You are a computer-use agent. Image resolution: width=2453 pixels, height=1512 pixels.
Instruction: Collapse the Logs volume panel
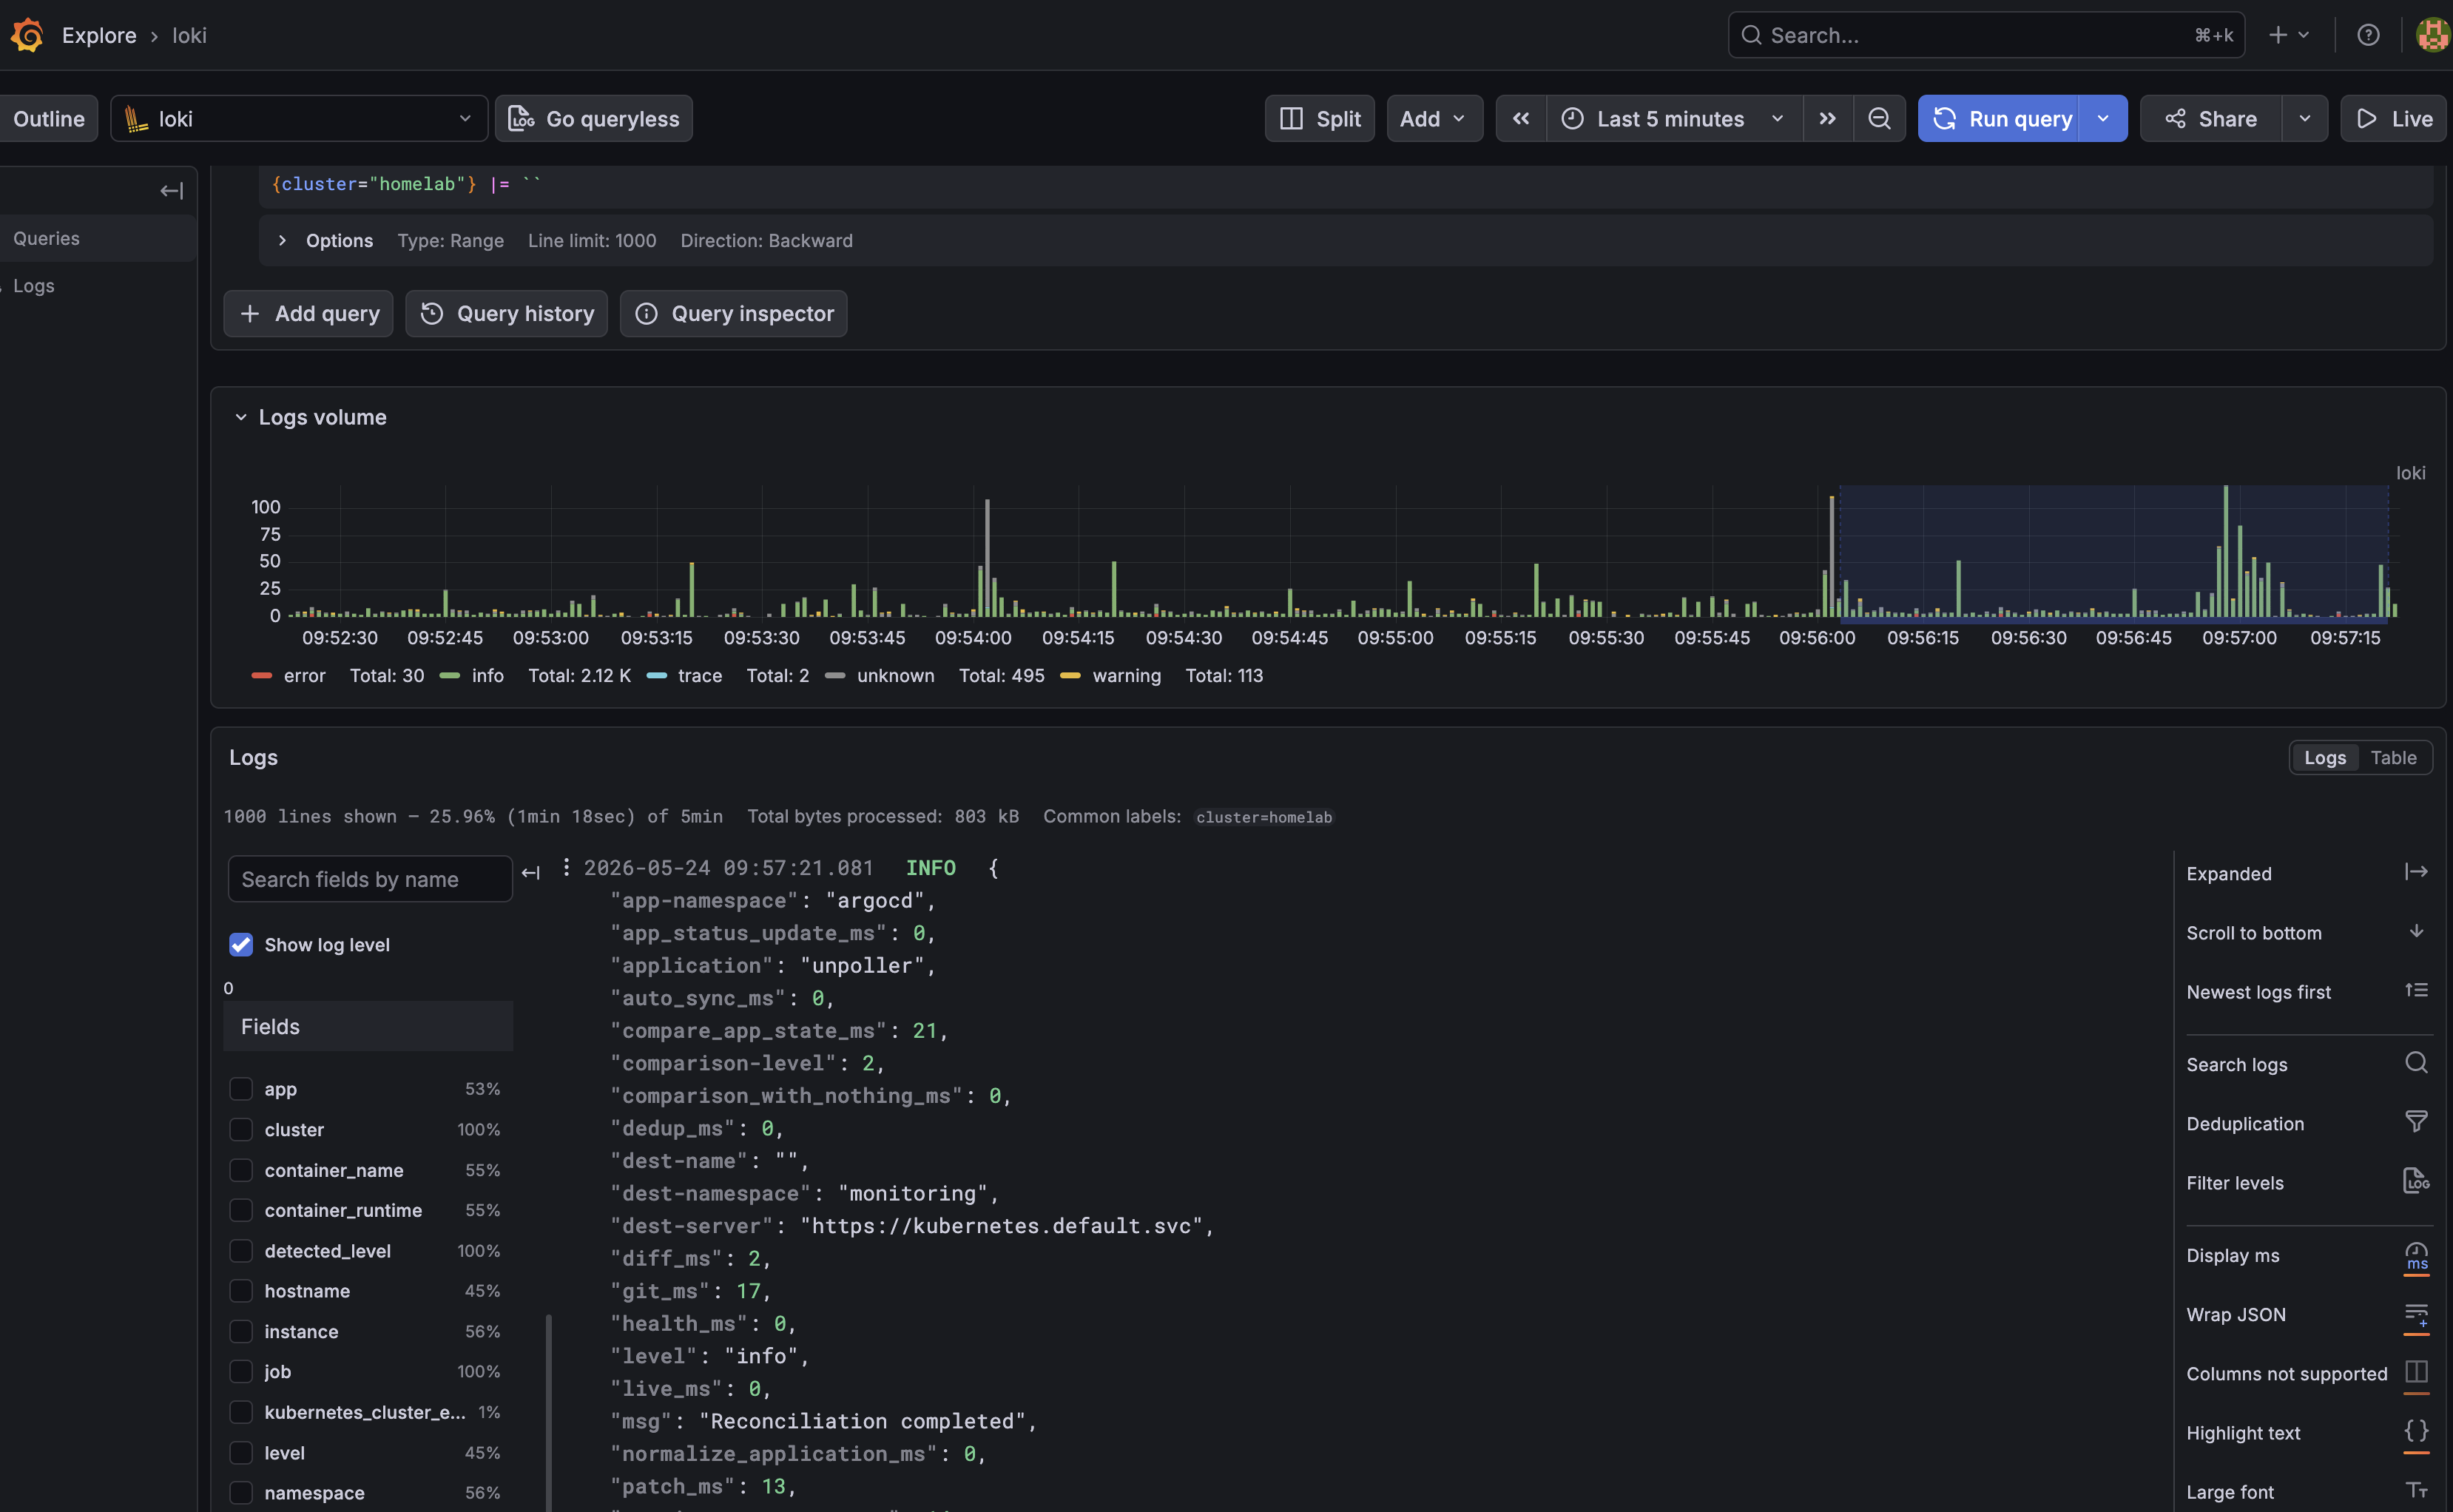[241, 417]
